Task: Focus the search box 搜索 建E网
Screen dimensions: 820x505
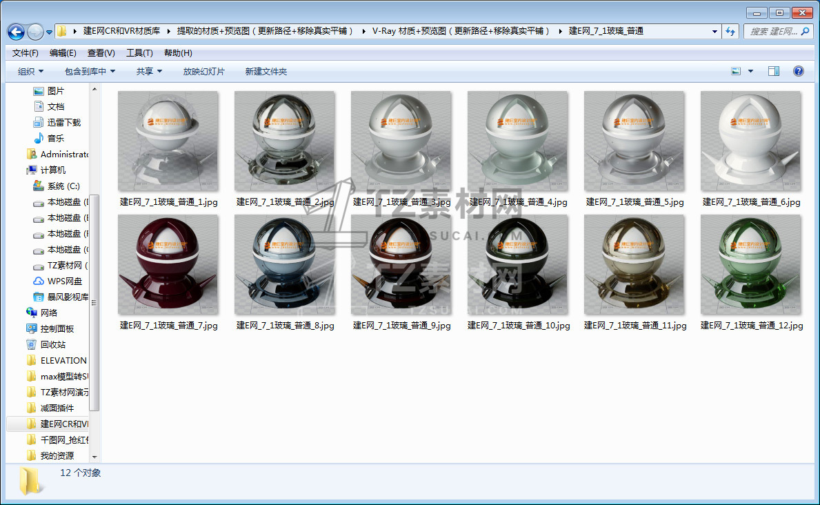Action: (773, 32)
